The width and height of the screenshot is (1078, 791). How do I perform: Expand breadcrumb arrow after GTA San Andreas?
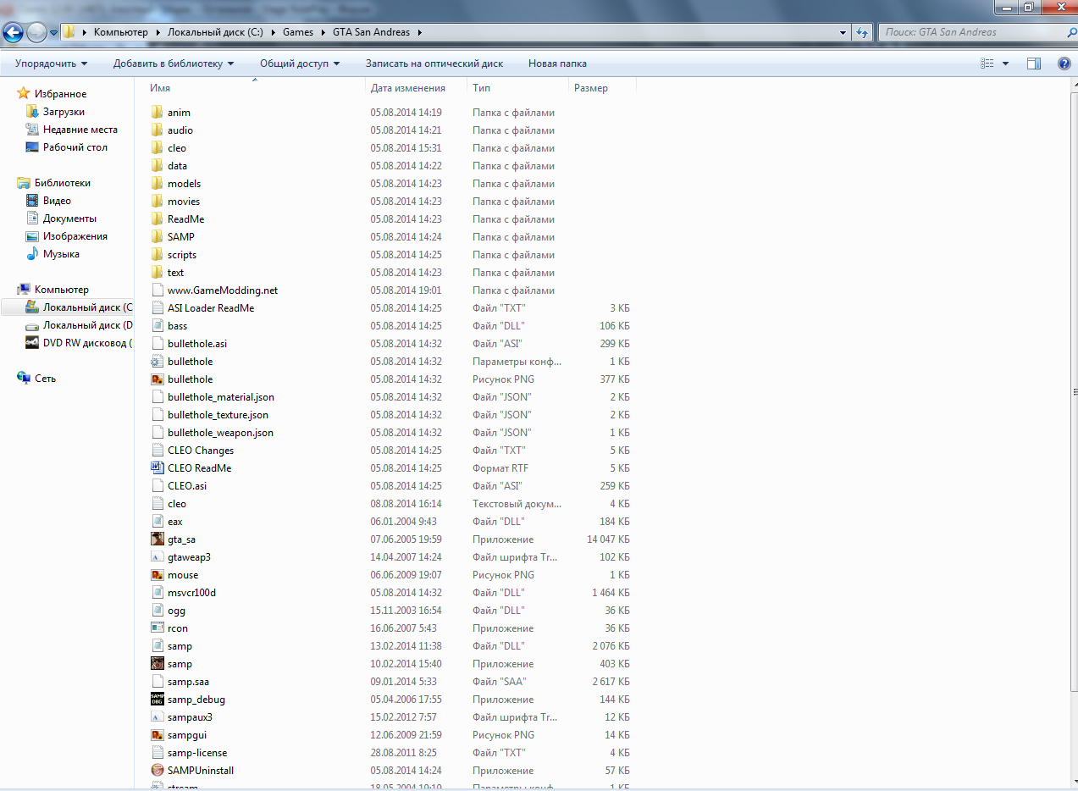click(x=419, y=32)
